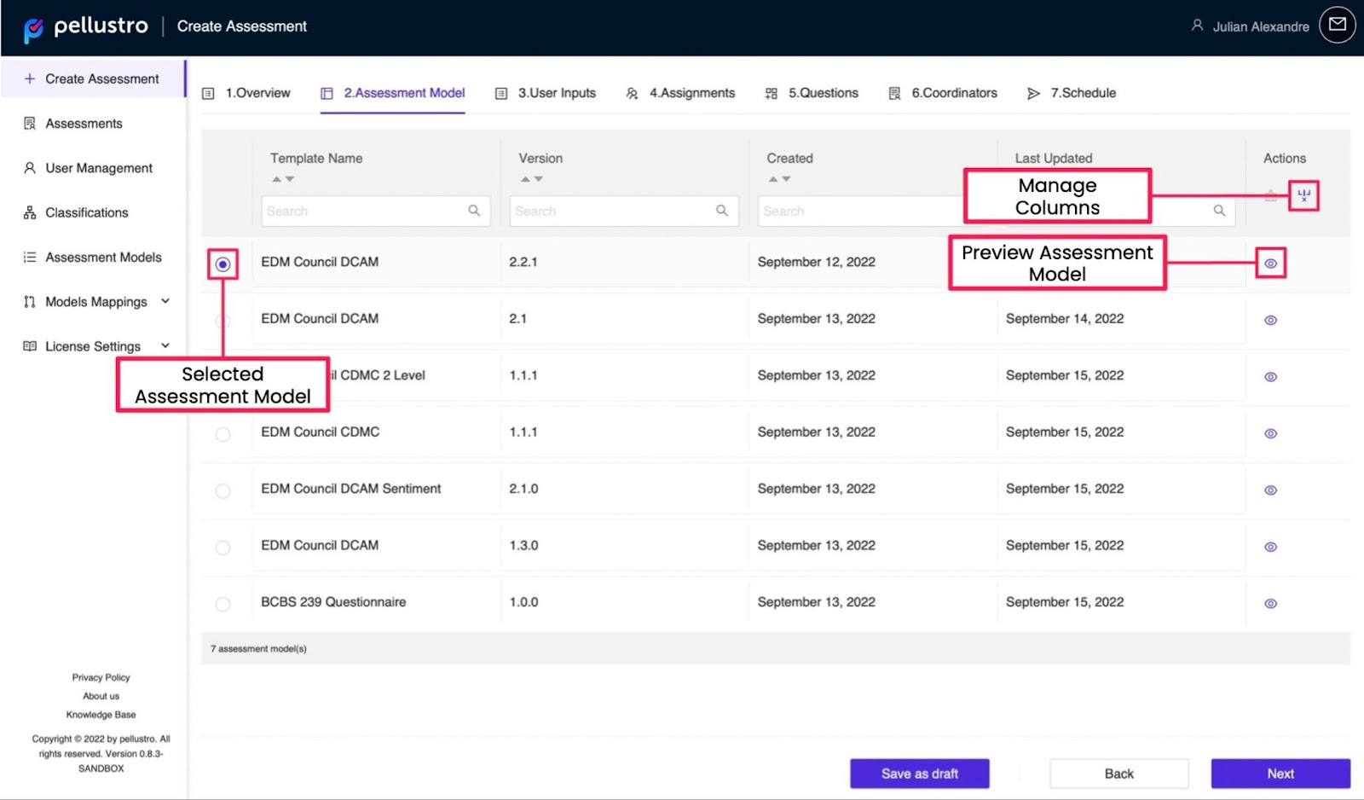The image size is (1364, 800).
Task: Click the Manage Columns icon under Actions
Action: tap(1303, 195)
